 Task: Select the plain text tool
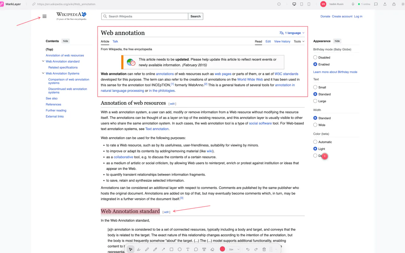[188, 249]
